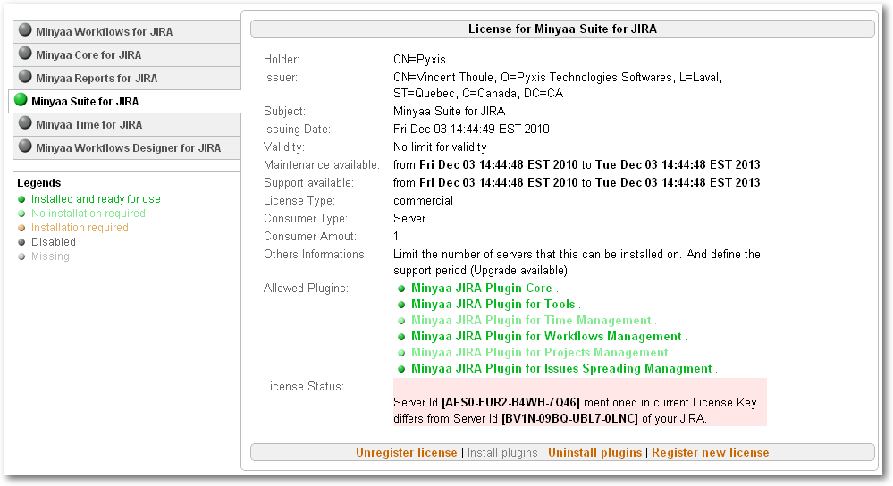
Task: Click Consumer Amout value 1
Action: (x=396, y=236)
